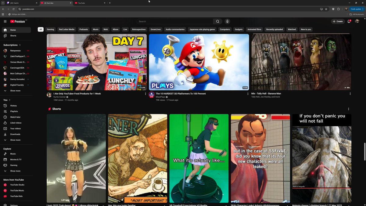Open Your videos page
The width and height of the screenshot is (366, 206).
tap(16, 128)
